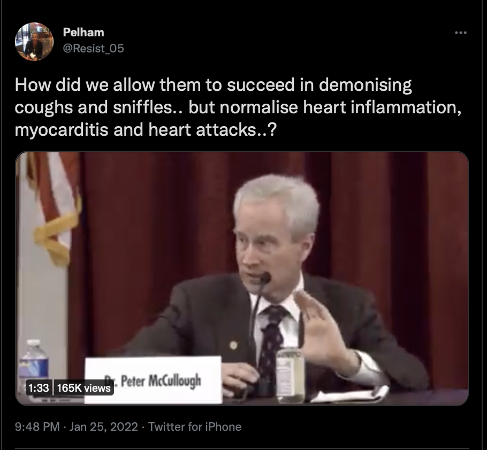Viewport: 487px width, 450px height.
Task: Click the 165K views counter
Action: (x=84, y=388)
